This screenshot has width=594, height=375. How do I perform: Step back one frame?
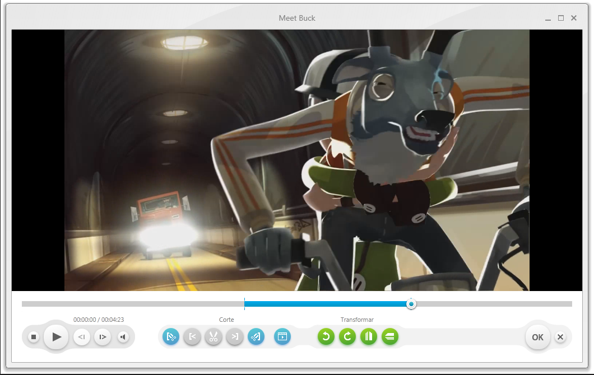(82, 337)
